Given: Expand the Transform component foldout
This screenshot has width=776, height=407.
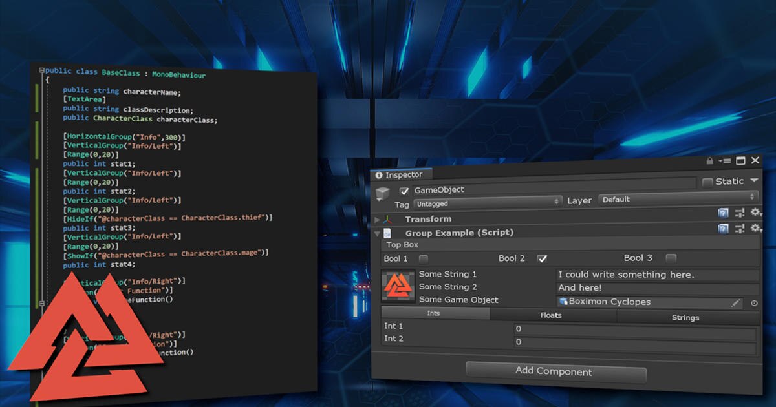Looking at the screenshot, I should tap(378, 220).
